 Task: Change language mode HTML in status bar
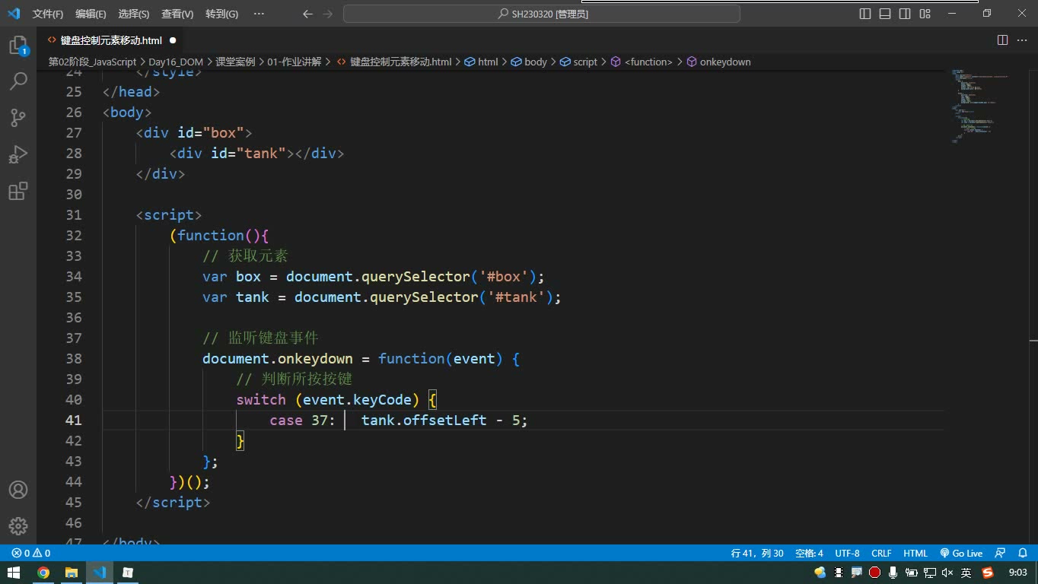click(915, 554)
